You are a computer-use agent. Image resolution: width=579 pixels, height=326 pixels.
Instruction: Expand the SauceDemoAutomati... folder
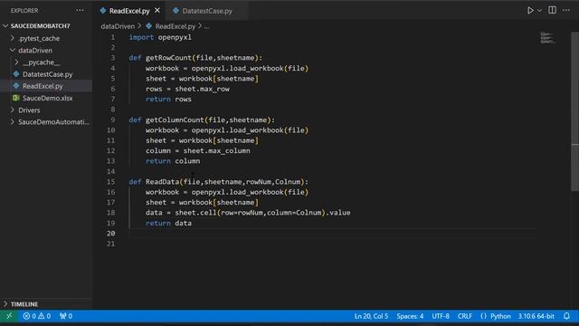click(53, 122)
